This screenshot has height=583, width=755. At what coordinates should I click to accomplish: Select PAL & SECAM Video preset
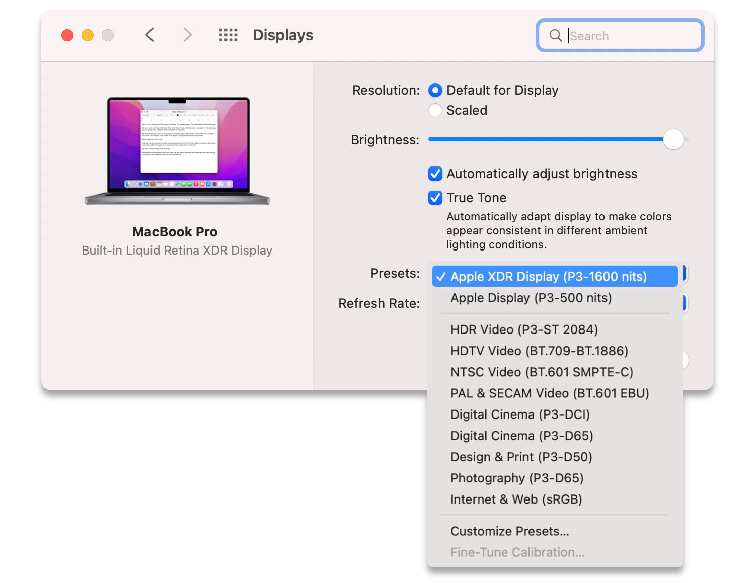tap(555, 393)
